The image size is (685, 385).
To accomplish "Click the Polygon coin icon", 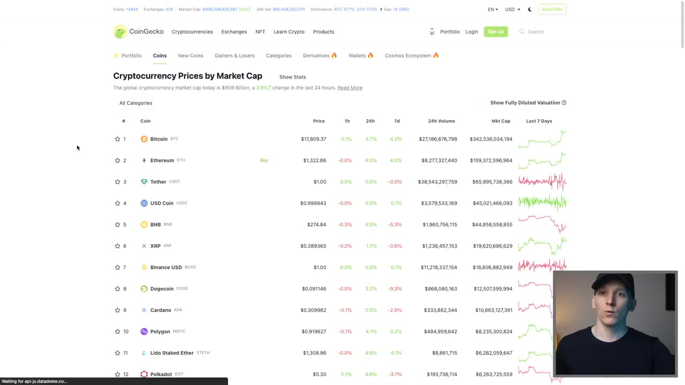I will (144, 332).
